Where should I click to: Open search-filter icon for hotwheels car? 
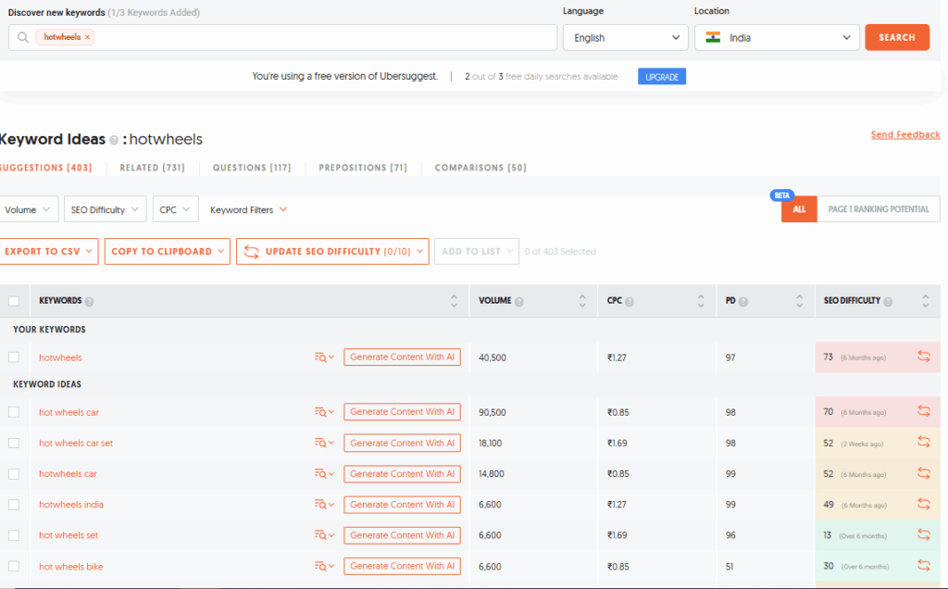point(324,473)
